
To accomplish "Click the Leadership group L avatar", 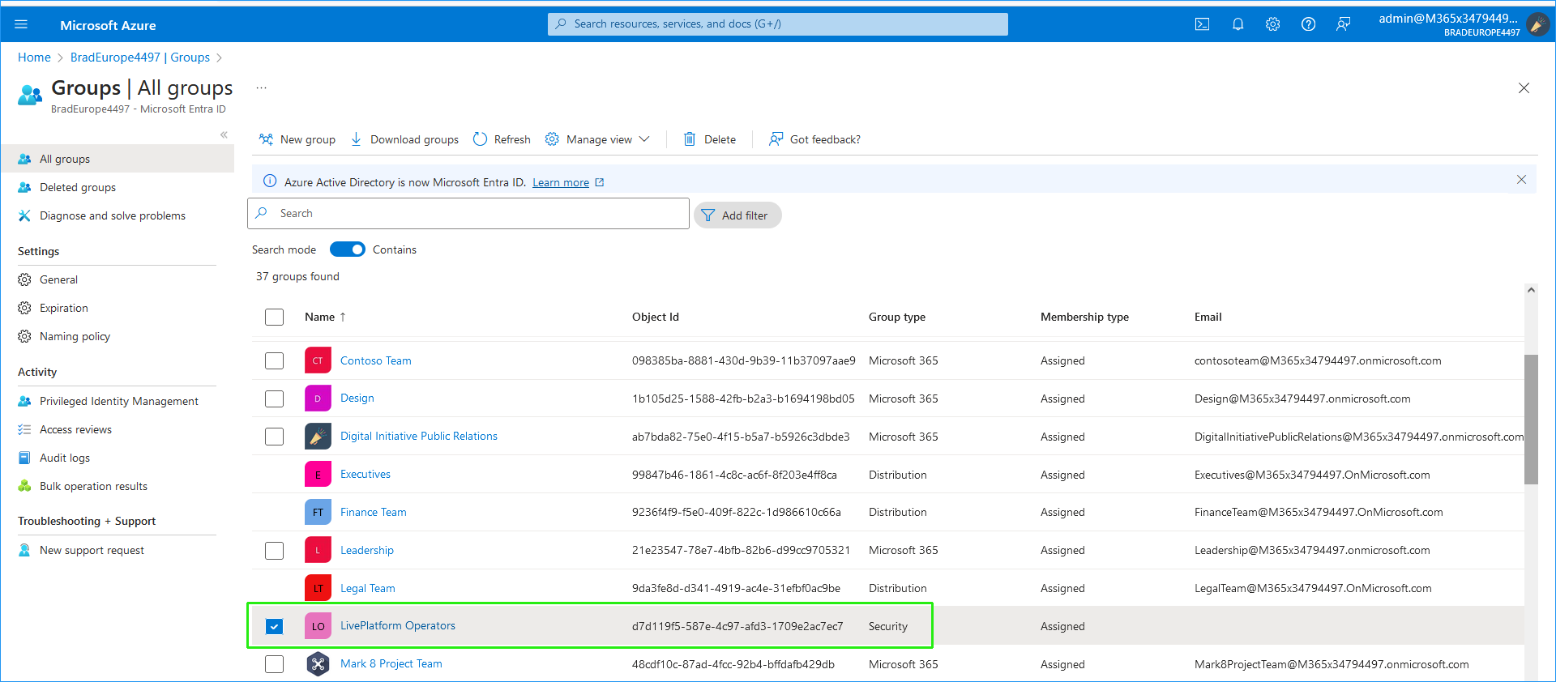I will click(318, 550).
